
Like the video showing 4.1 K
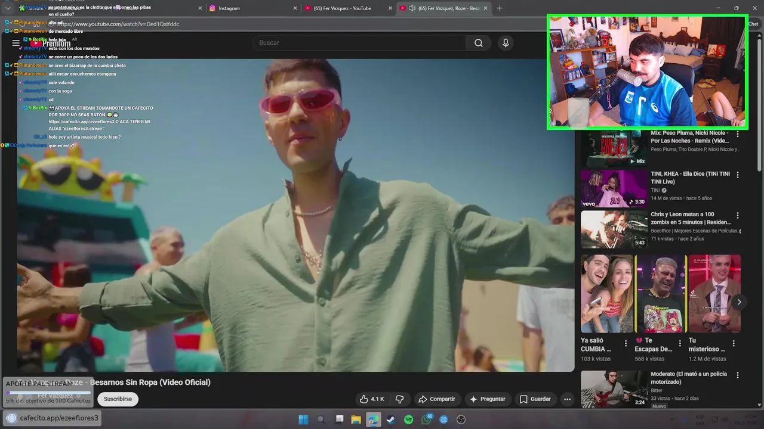(x=371, y=399)
